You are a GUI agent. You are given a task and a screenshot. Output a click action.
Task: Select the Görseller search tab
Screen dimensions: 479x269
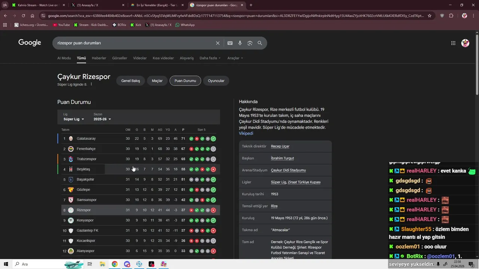tap(120, 58)
